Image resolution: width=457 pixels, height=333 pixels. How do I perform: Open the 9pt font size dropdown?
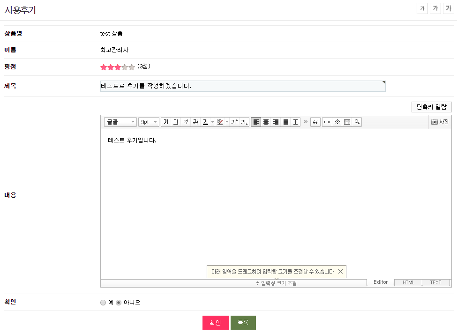tap(149, 122)
